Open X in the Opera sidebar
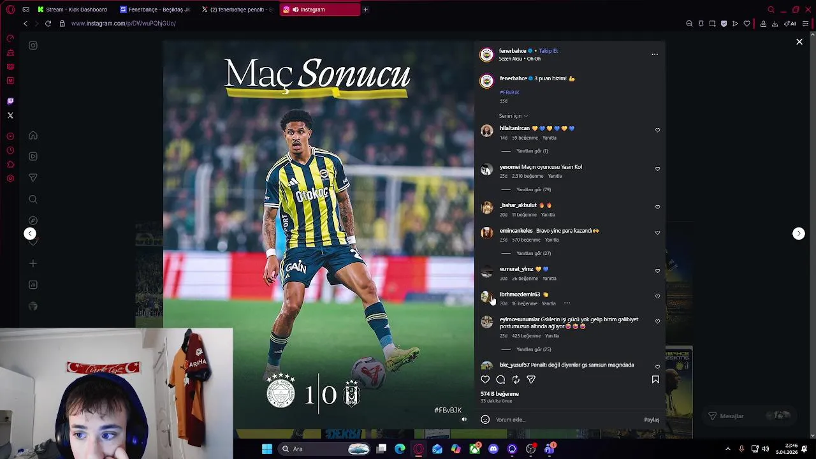 pyautogui.click(x=10, y=115)
